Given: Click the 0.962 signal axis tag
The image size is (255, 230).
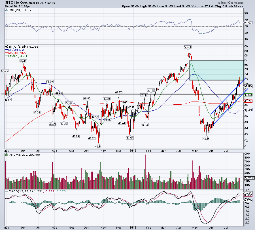Looking at the screenshot, I should click(248, 195).
